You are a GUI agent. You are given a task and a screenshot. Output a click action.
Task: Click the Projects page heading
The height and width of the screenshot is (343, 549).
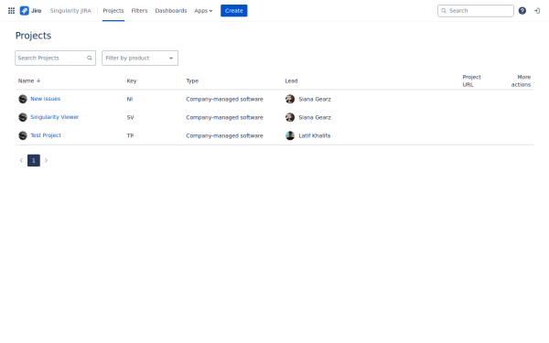pyautogui.click(x=33, y=36)
